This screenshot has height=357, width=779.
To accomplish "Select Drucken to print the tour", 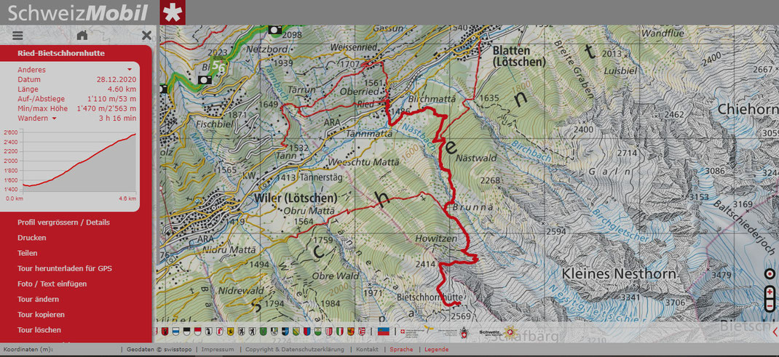I will [32, 238].
